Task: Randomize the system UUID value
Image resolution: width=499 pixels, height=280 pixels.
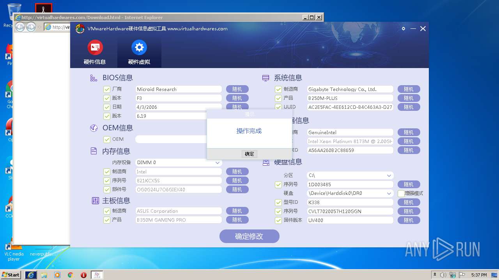Action: 409,107
